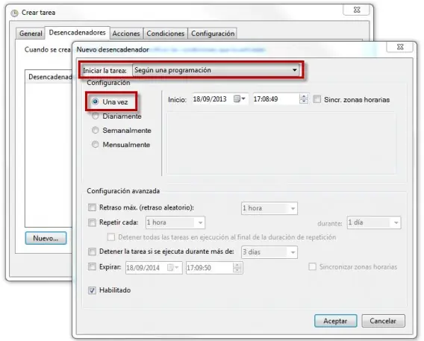Close the Nuevo desencadenador dialog
This screenshot has height=341, width=424.
[400, 47]
